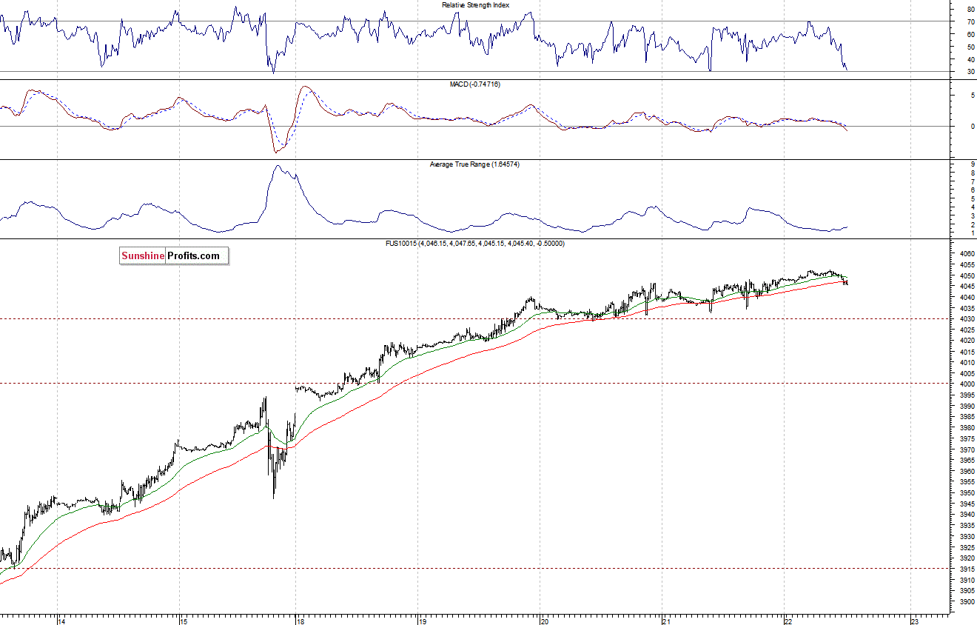Open the SunshineProfits.com logo link

(x=175, y=256)
